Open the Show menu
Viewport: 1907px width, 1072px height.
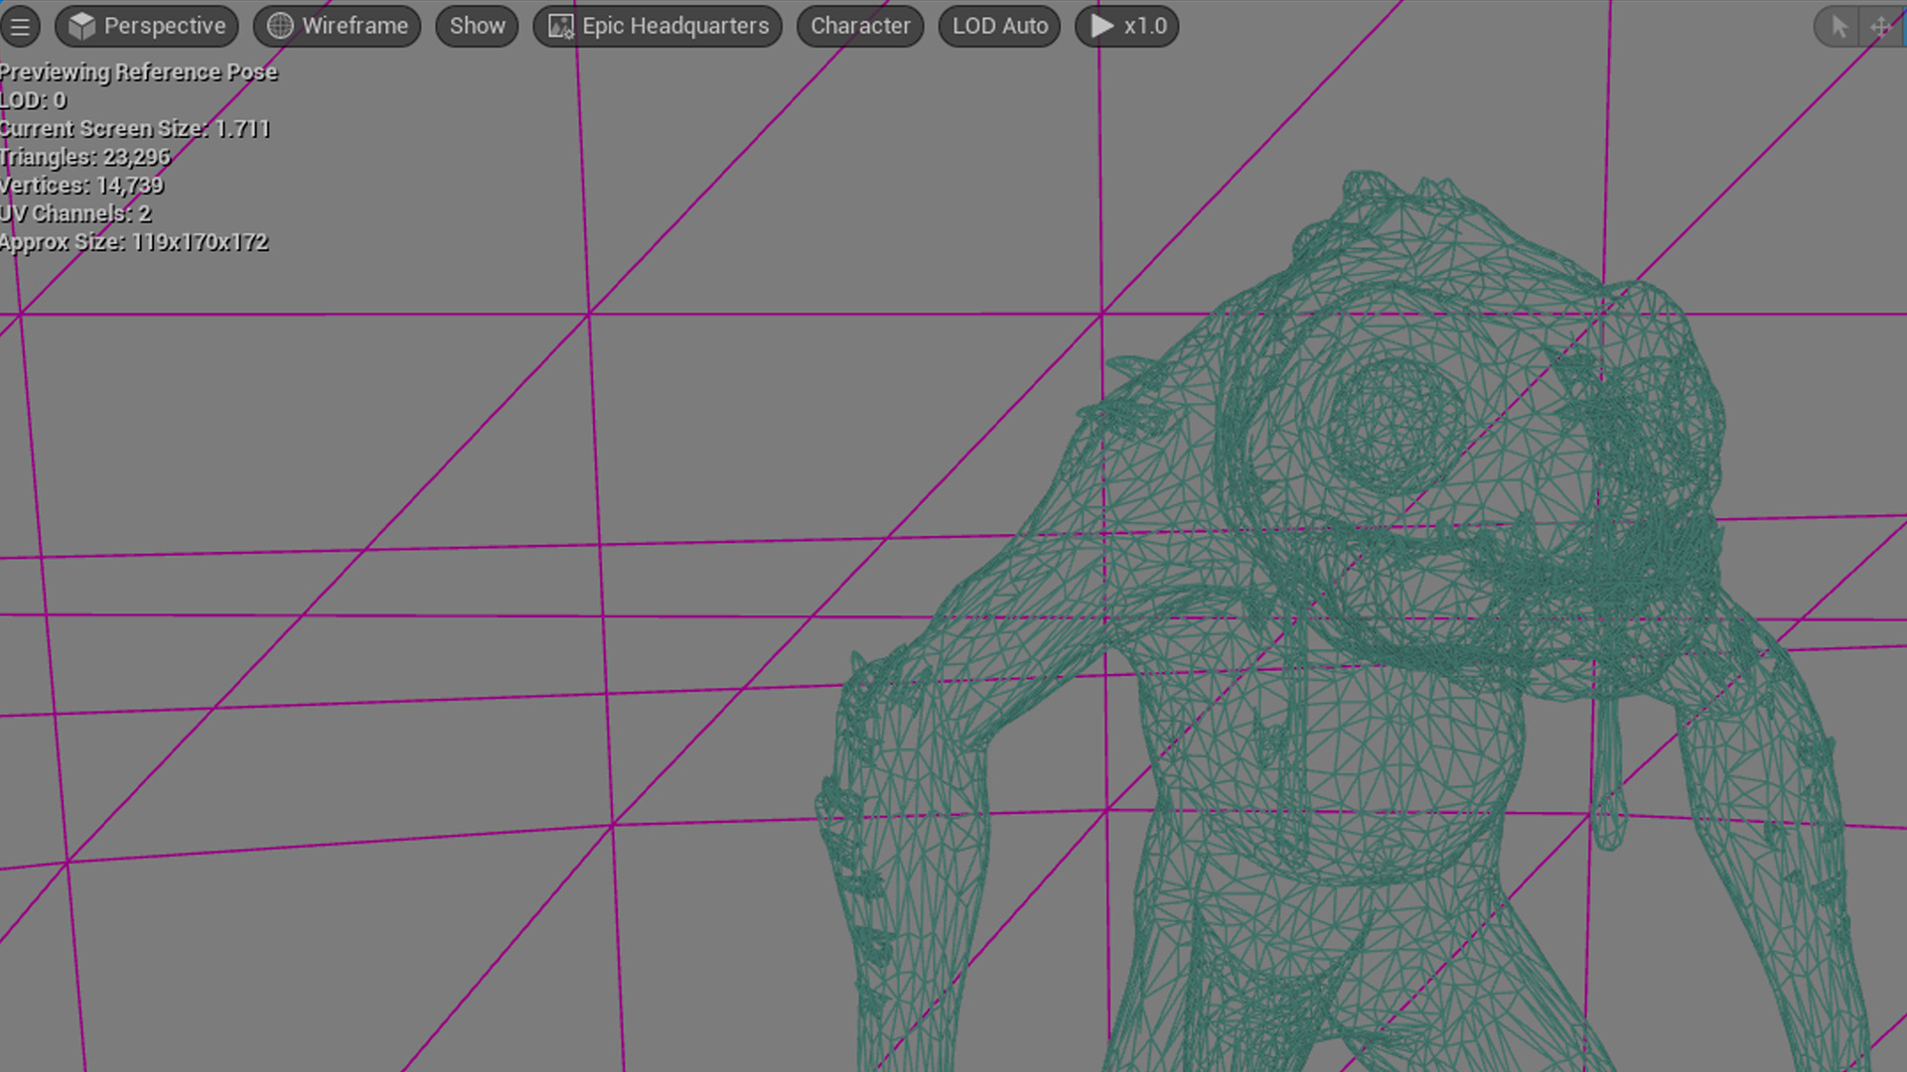click(x=477, y=27)
